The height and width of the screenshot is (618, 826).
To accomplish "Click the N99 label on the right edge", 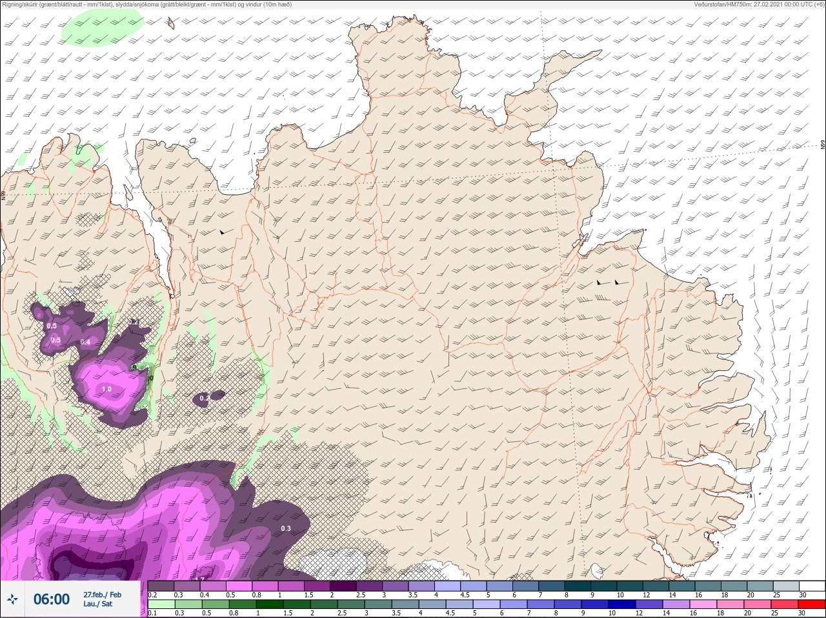I will [823, 145].
